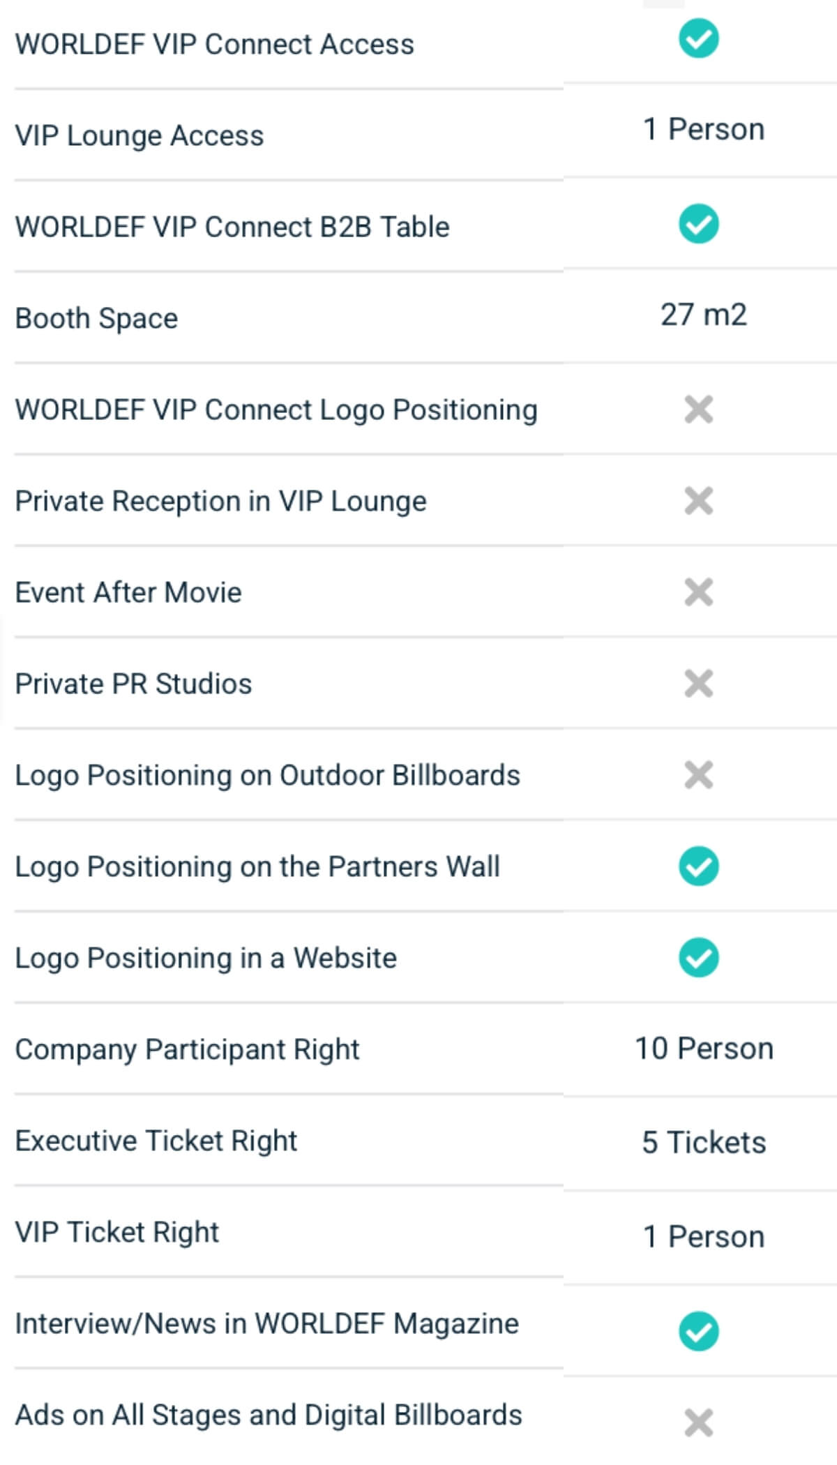Select the VIP Lounge Access label
The width and height of the screenshot is (837, 1465).
[139, 135]
